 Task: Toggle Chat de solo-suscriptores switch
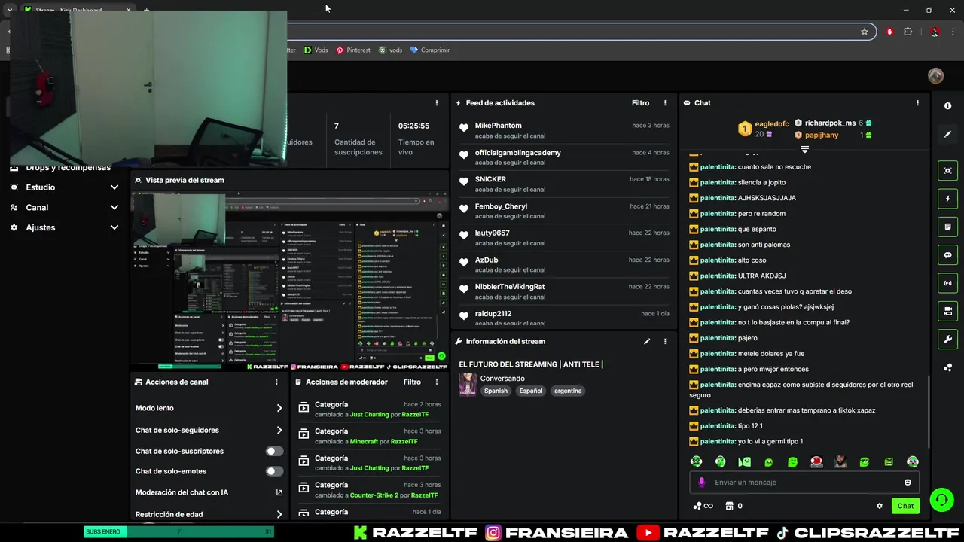pyautogui.click(x=275, y=451)
